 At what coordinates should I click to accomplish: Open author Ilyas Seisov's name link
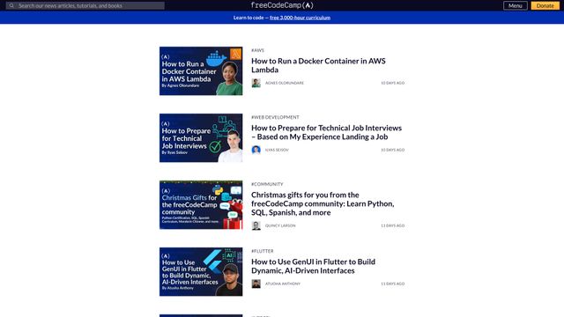click(x=277, y=150)
